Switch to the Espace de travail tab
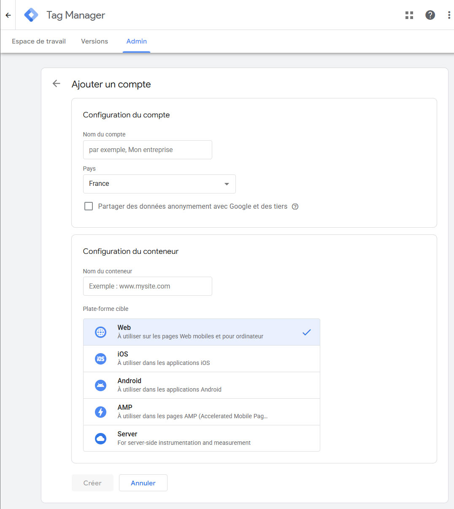The height and width of the screenshot is (509, 454). (39, 41)
